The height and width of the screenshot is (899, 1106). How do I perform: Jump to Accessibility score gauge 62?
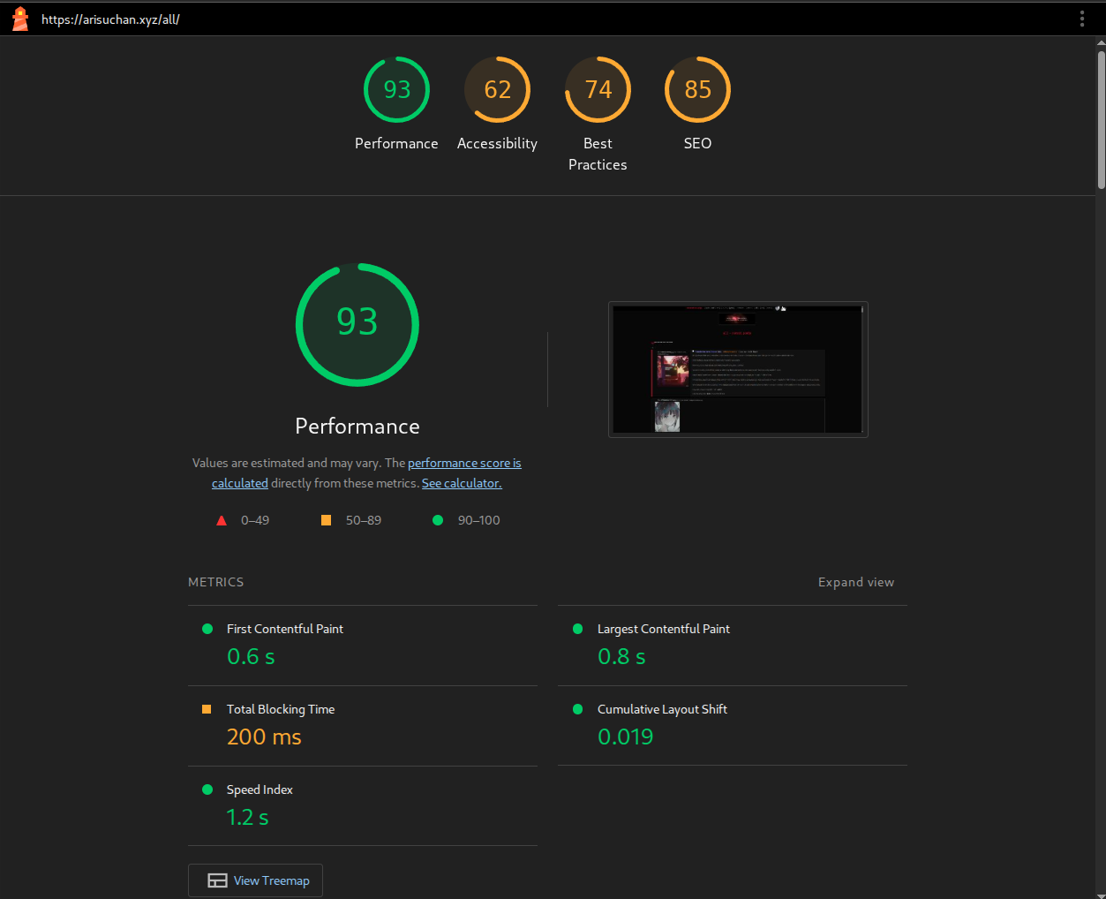click(497, 90)
